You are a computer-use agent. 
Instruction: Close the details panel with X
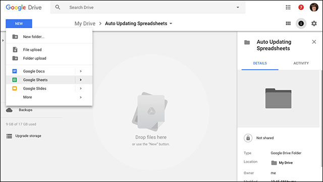[x=314, y=42]
